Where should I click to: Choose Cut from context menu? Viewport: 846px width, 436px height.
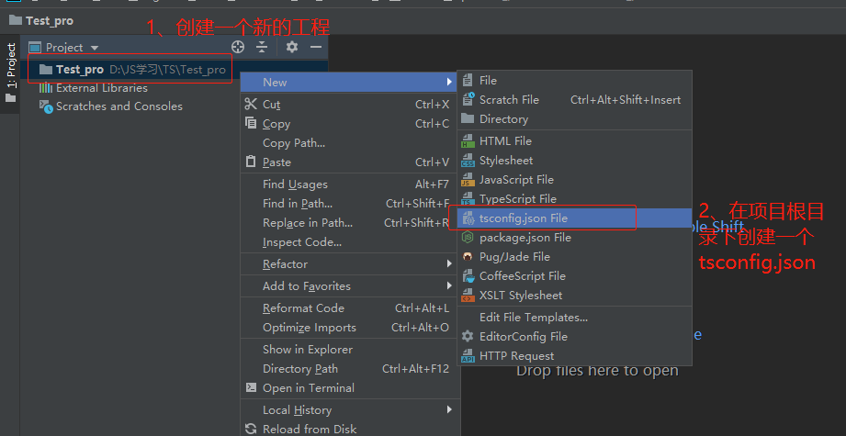click(348, 105)
